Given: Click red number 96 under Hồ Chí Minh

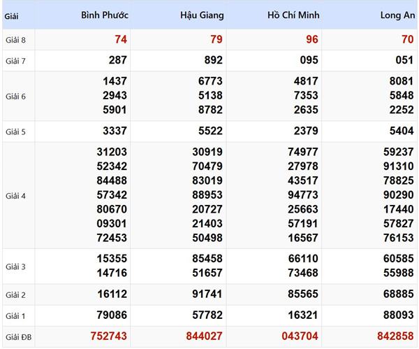Looking at the screenshot, I should [x=312, y=40].
